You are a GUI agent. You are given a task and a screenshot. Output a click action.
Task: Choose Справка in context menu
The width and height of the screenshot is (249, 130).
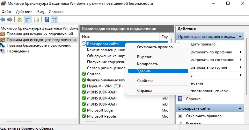(158, 90)
